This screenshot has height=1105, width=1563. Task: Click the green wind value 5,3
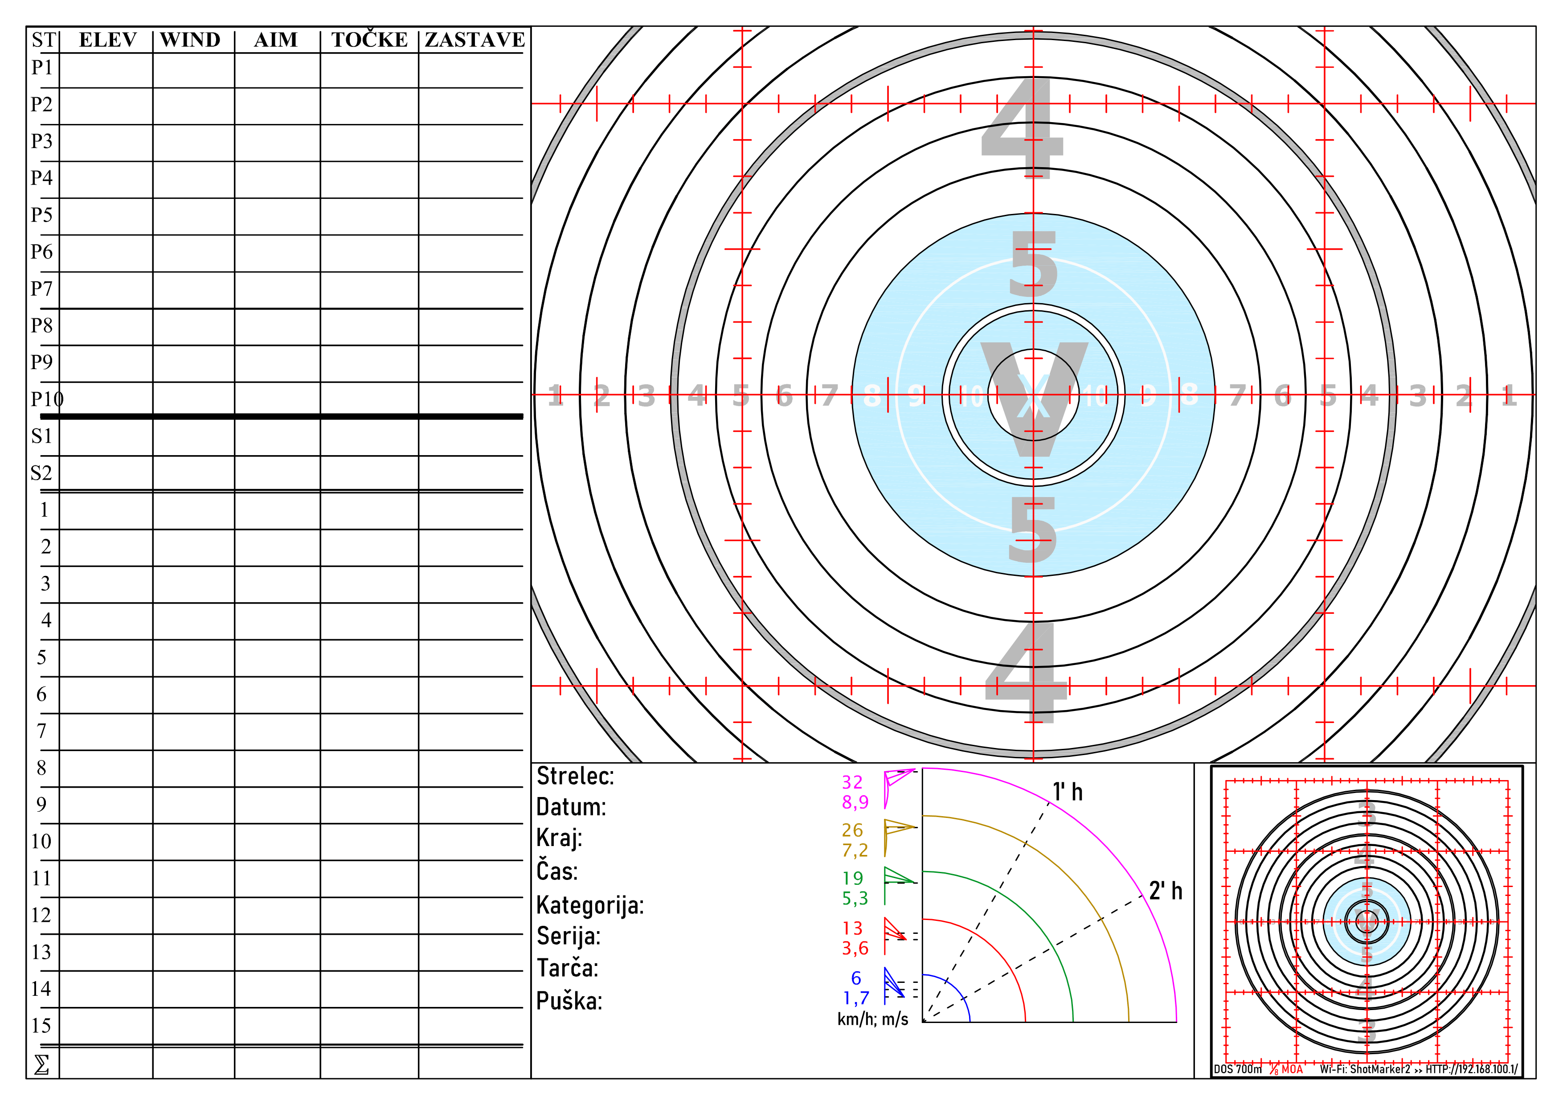click(x=855, y=899)
